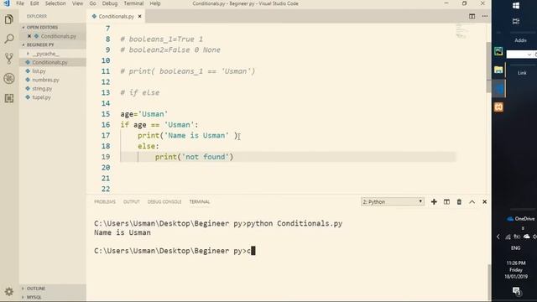Viewport: 537px width, 302px height.
Task: Open the Windows Start button
Action: (516, 6)
